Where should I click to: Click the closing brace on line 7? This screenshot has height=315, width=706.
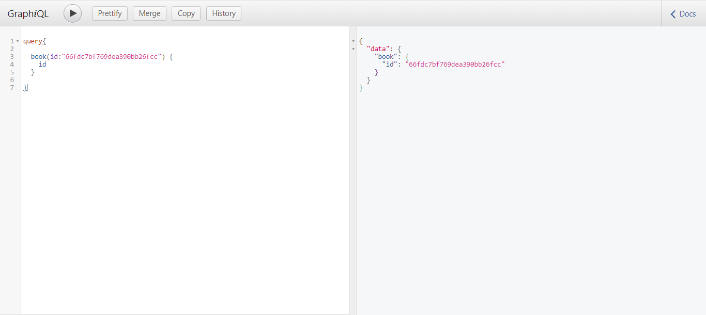25,87
